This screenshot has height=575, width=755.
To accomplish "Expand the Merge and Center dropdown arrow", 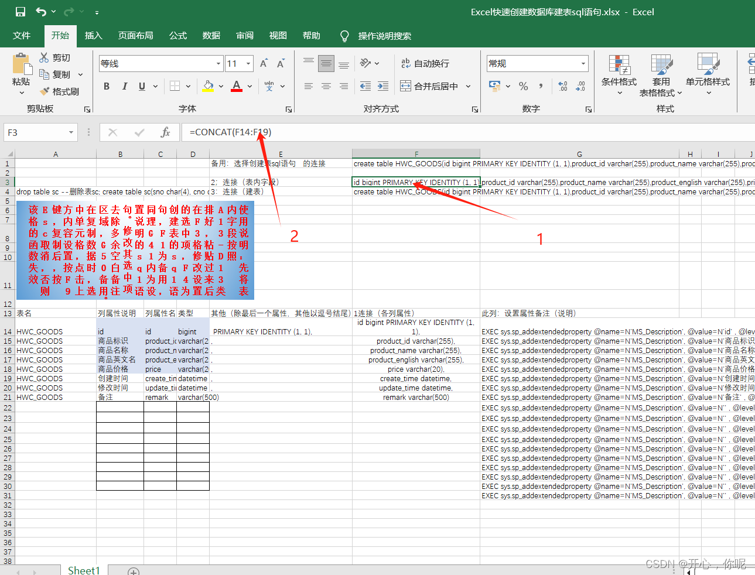I will 468,86.
